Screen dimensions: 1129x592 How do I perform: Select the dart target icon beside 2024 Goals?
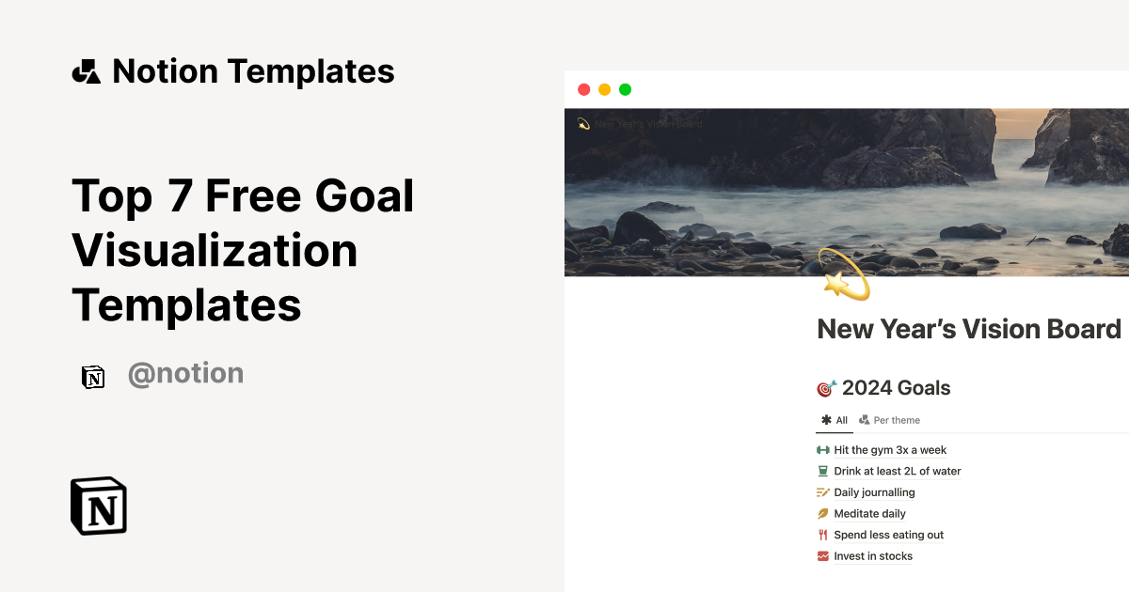pos(826,387)
